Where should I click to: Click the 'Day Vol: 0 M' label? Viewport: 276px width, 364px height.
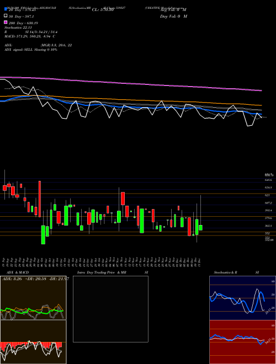(x=173, y=16)
